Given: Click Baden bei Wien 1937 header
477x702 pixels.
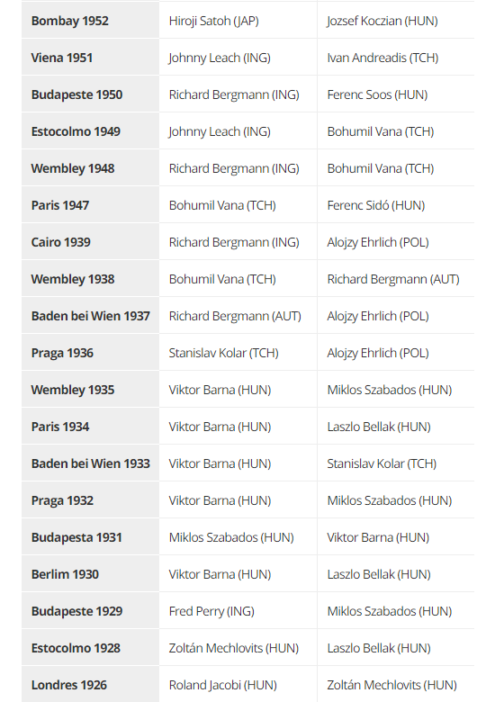Looking at the screenshot, I should coord(90,316).
